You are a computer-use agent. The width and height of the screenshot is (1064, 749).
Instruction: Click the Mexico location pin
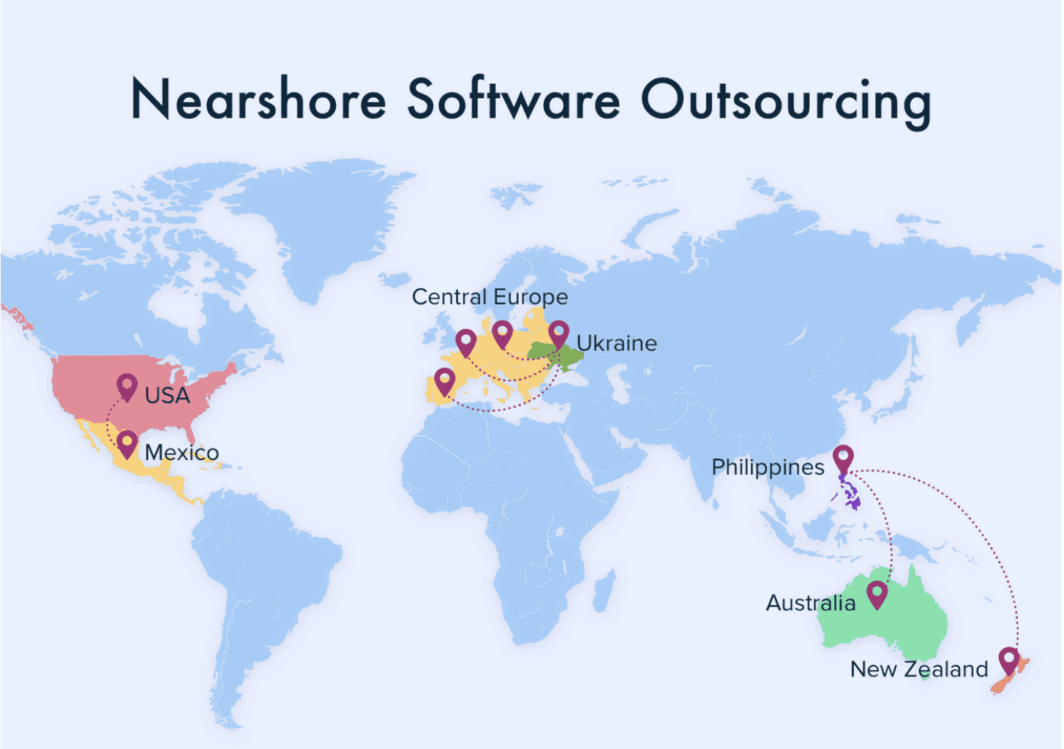pos(127,445)
